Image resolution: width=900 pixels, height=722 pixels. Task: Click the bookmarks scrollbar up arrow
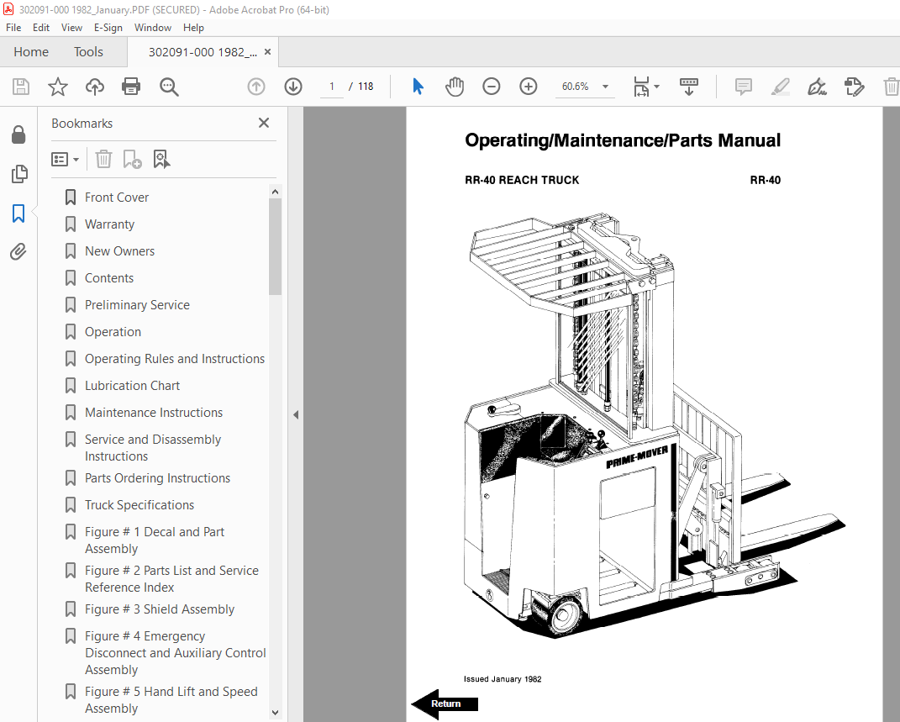click(x=275, y=192)
